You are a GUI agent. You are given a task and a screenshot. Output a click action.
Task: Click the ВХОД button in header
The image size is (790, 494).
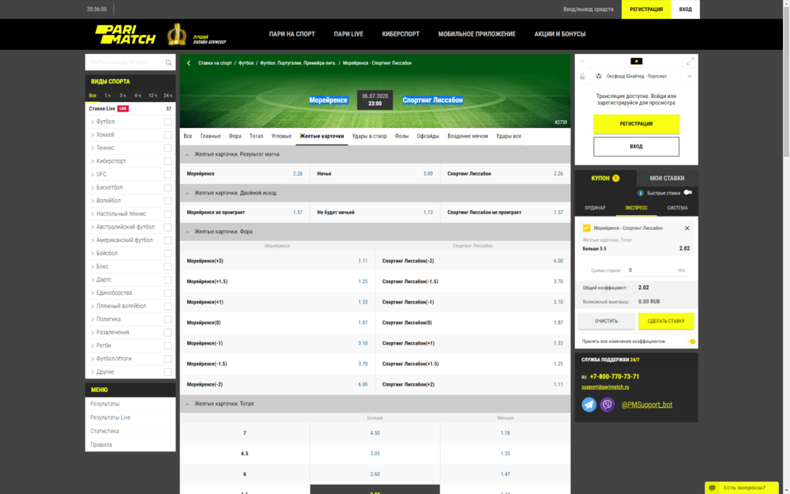pyautogui.click(x=685, y=9)
